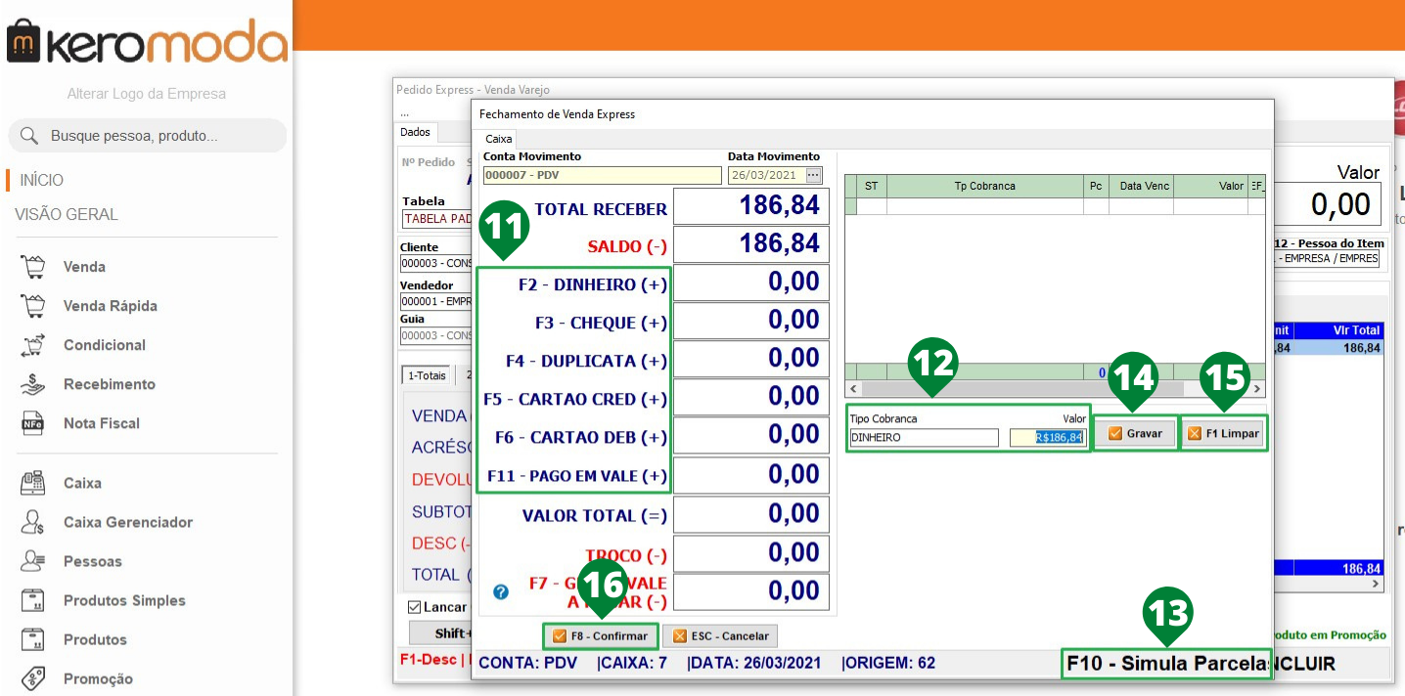Click the Recebimento hand-with-money icon
1405x696 pixels.
34,384
